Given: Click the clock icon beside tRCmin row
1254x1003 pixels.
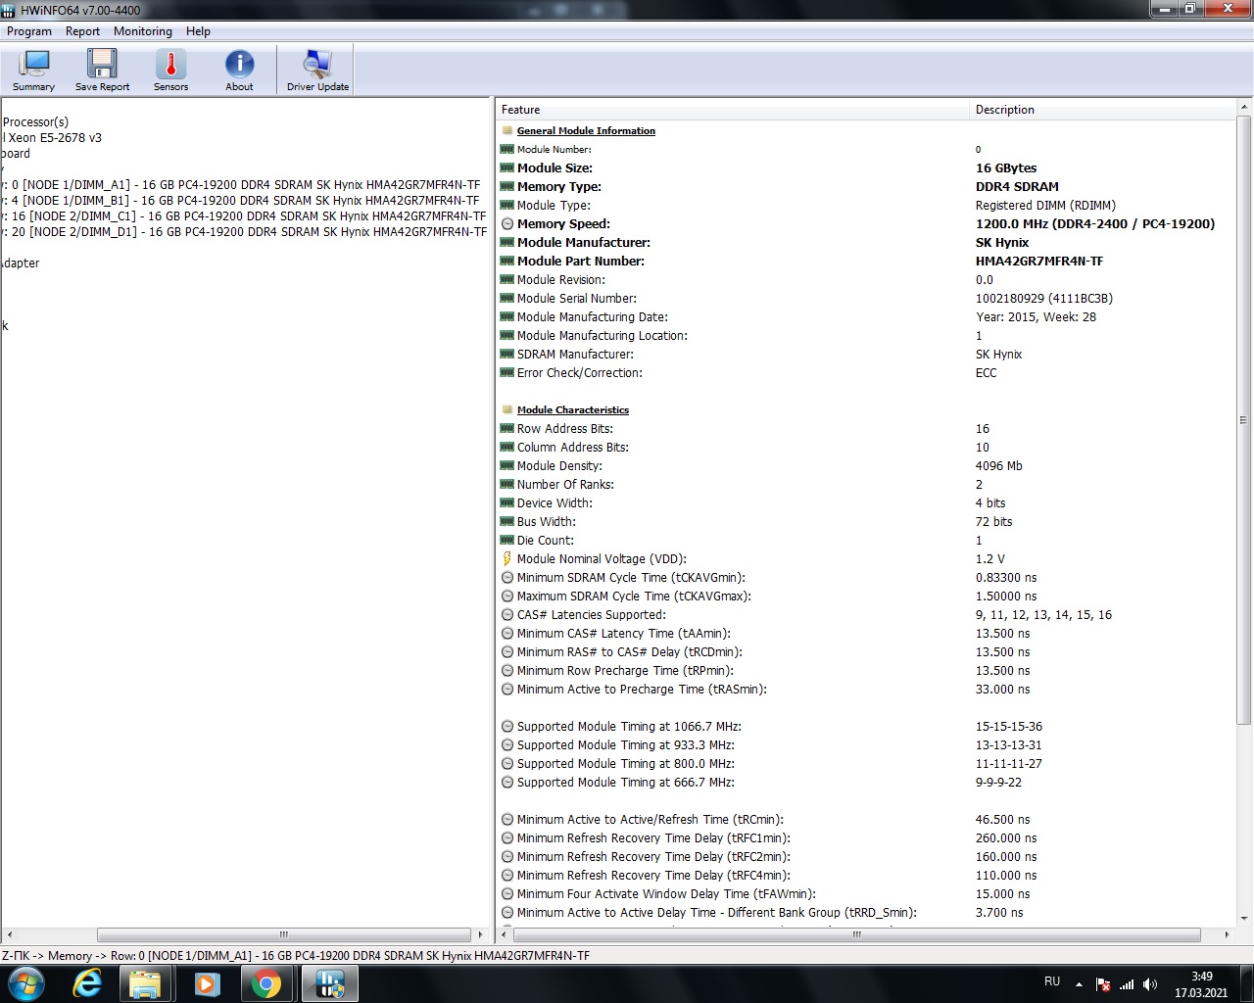Looking at the screenshot, I should coord(507,820).
